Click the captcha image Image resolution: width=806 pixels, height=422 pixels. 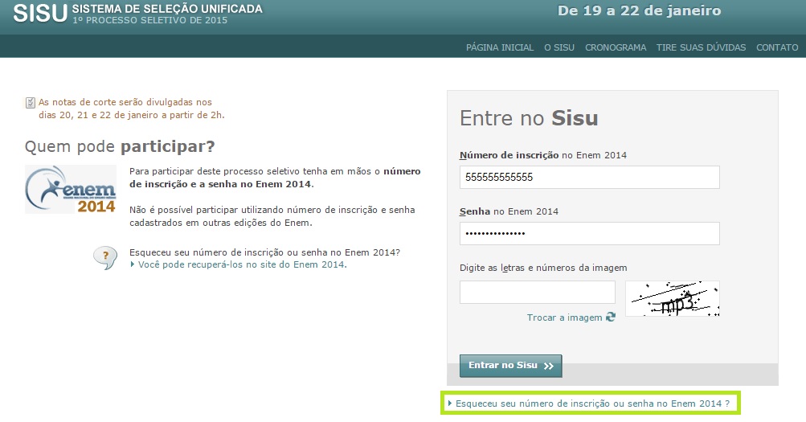(x=673, y=299)
